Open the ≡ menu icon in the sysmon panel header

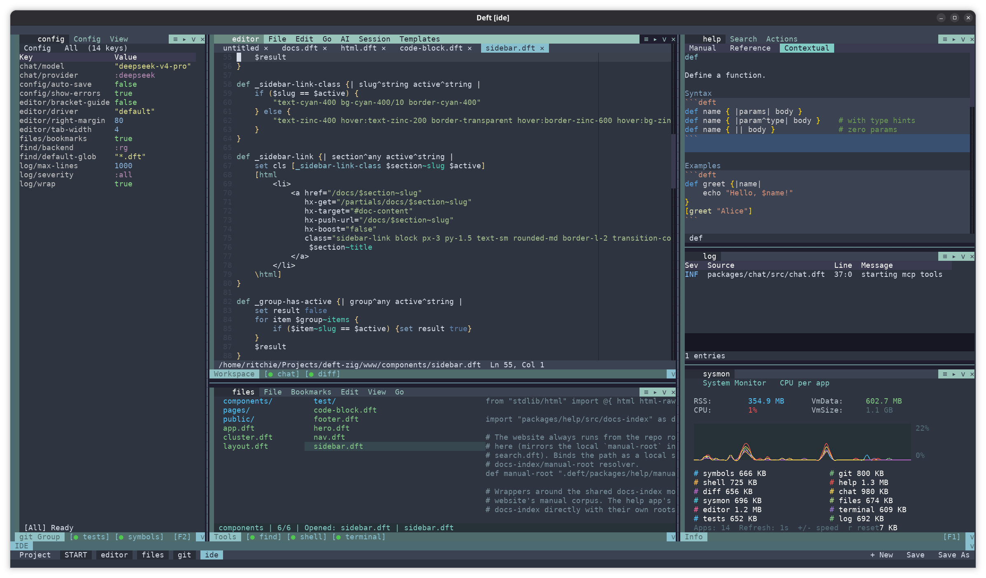coord(945,374)
